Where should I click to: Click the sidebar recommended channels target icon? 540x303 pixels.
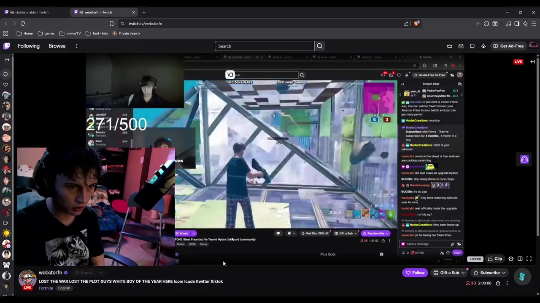[6, 74]
